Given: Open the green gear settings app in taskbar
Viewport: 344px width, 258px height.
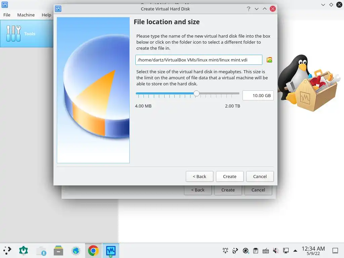Looking at the screenshot, I should 24,251.
